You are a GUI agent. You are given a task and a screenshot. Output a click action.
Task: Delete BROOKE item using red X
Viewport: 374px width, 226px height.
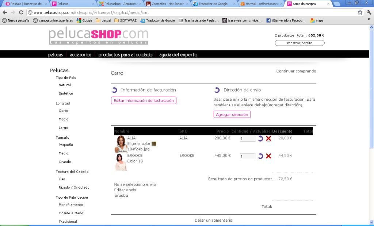[268, 156]
